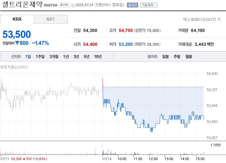Click the 거래량 value 64,190
This screenshot has width=226, height=163.
(x=198, y=30)
